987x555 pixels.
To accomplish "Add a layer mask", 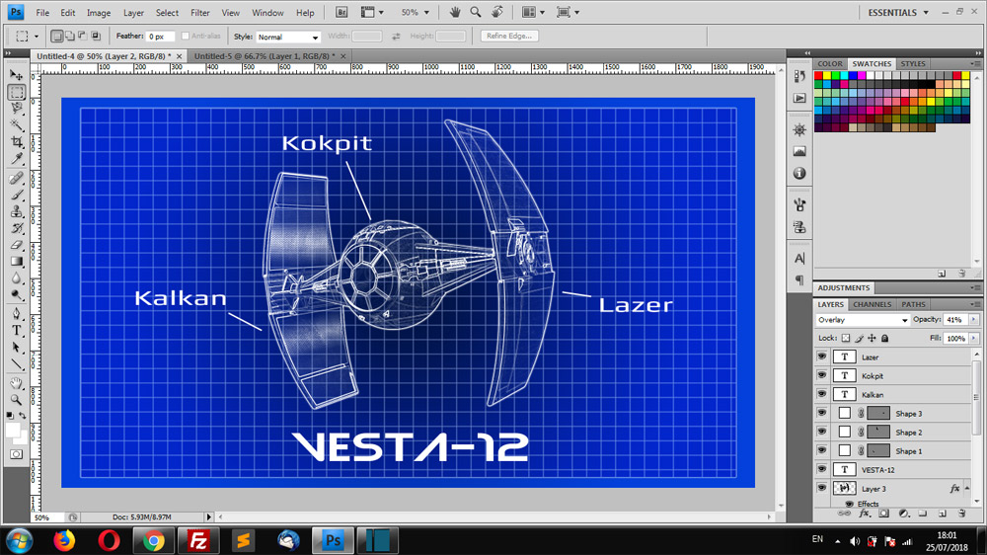I will point(883,514).
